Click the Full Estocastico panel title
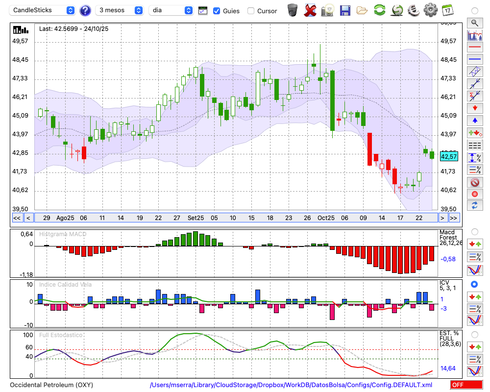 61,335
